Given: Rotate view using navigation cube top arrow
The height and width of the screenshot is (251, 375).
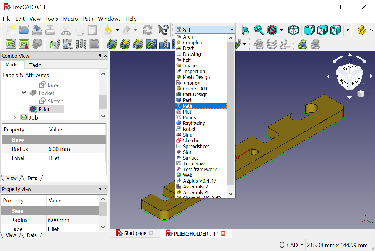Looking at the screenshot, I should pos(350,55).
